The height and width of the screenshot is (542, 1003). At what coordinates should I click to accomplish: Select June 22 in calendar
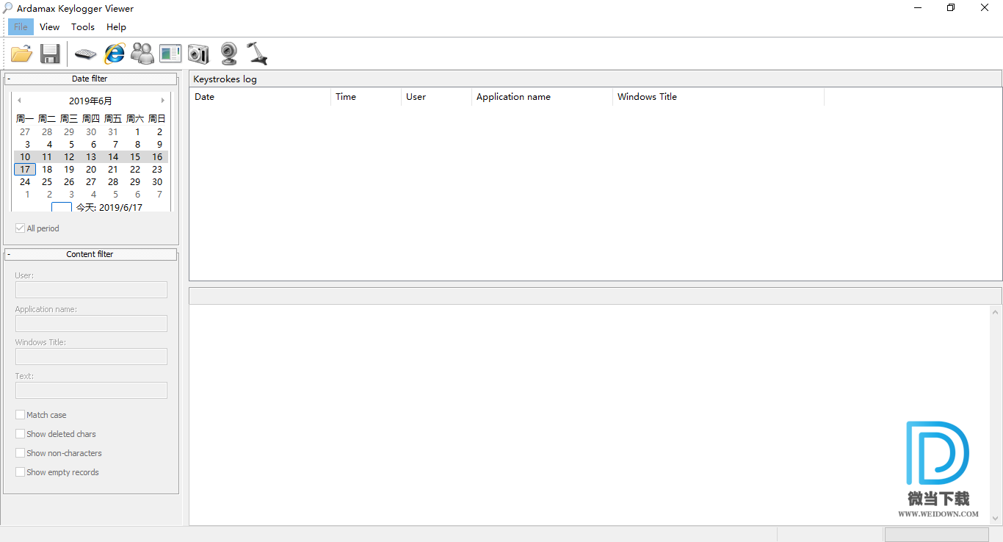pos(135,170)
